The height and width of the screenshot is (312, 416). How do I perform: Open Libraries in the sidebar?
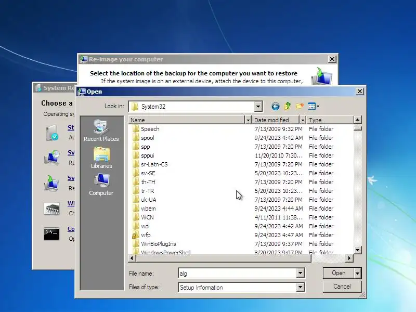click(x=101, y=158)
